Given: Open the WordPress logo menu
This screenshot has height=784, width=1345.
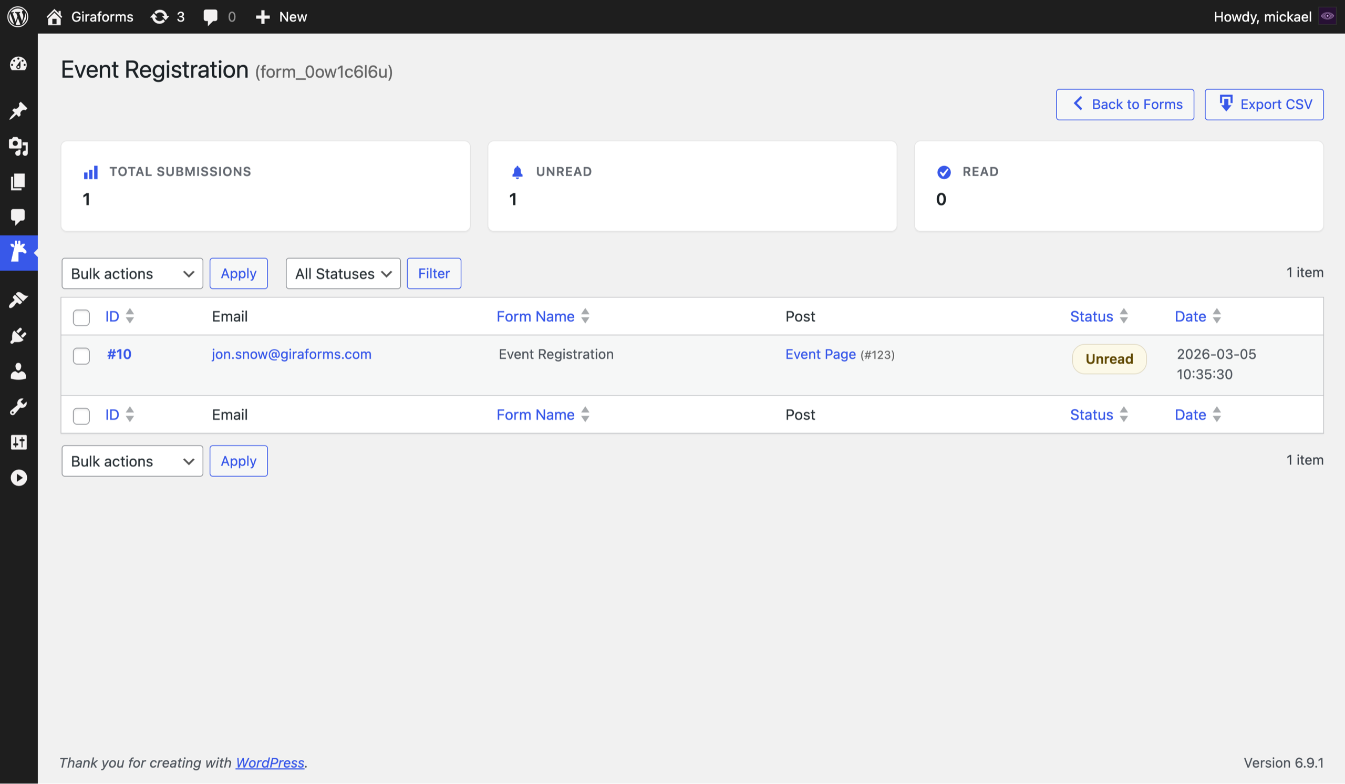Looking at the screenshot, I should [x=18, y=16].
